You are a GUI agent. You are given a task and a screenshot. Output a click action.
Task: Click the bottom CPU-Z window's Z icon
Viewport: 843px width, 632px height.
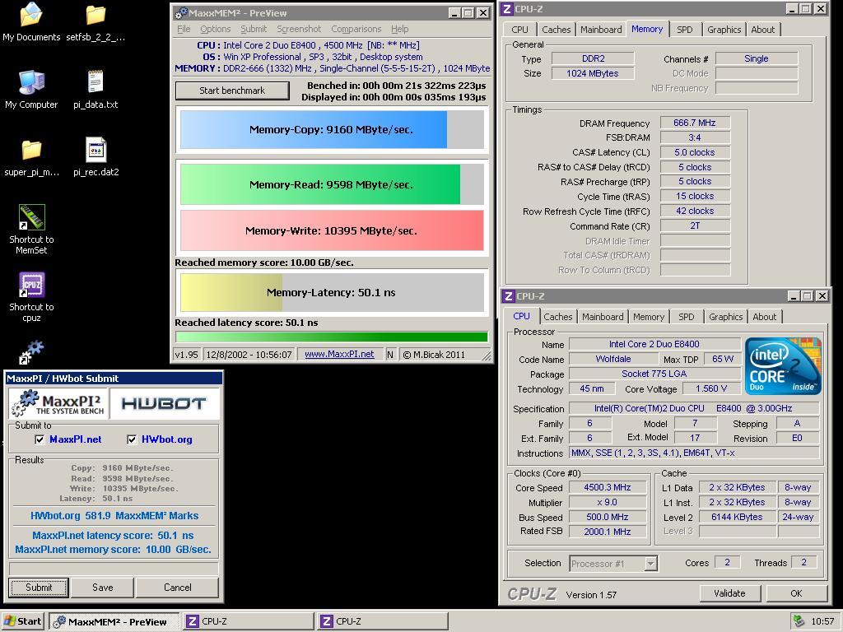[x=509, y=296]
